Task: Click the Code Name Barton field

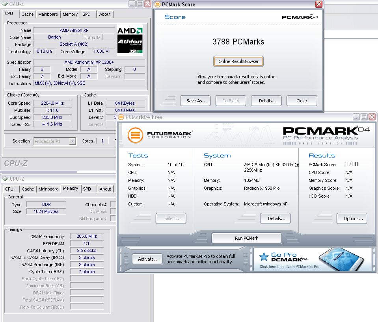Action: (x=54, y=37)
